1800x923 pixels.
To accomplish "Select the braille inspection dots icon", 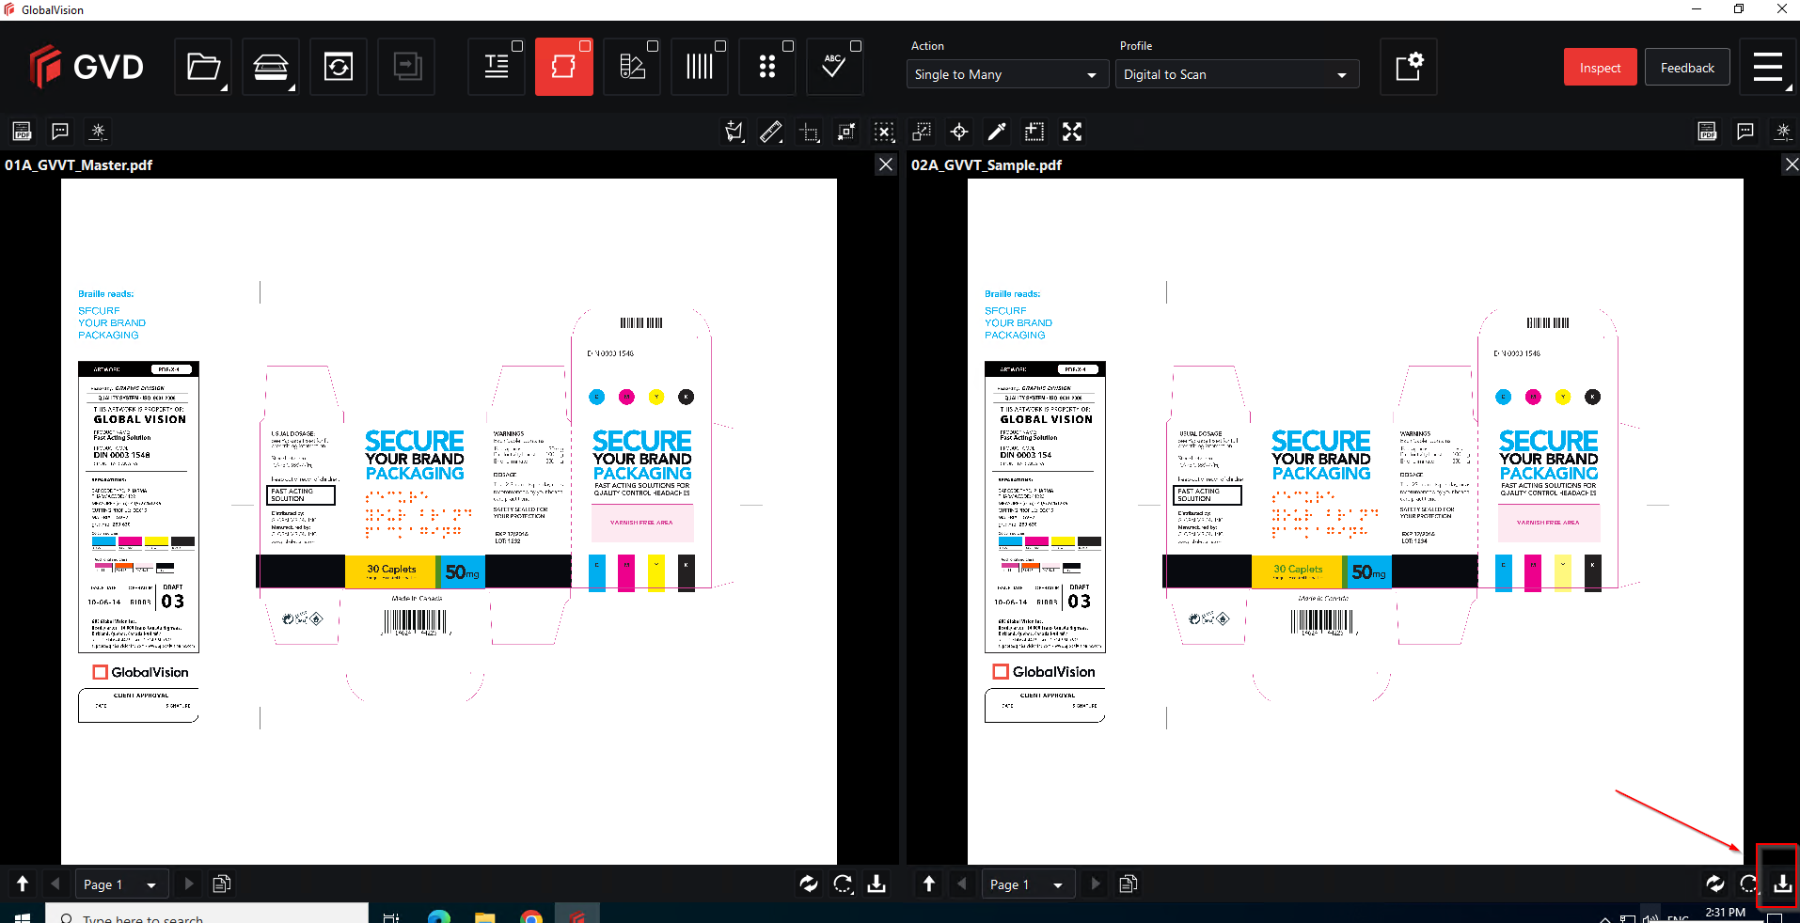I will [x=766, y=67].
